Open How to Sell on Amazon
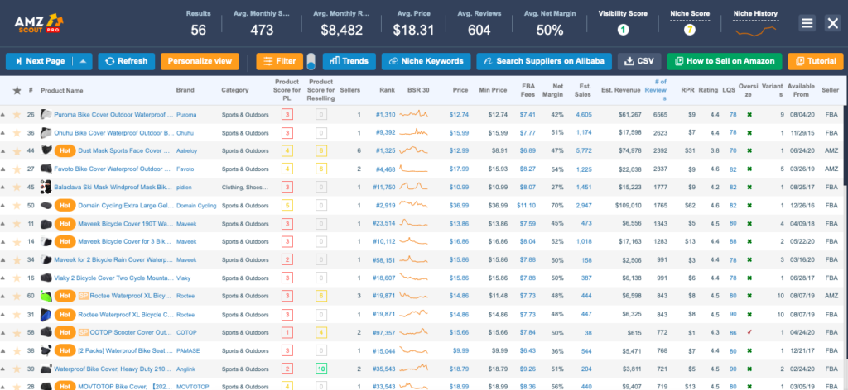Viewport: 848px width, 390px height. (x=725, y=61)
